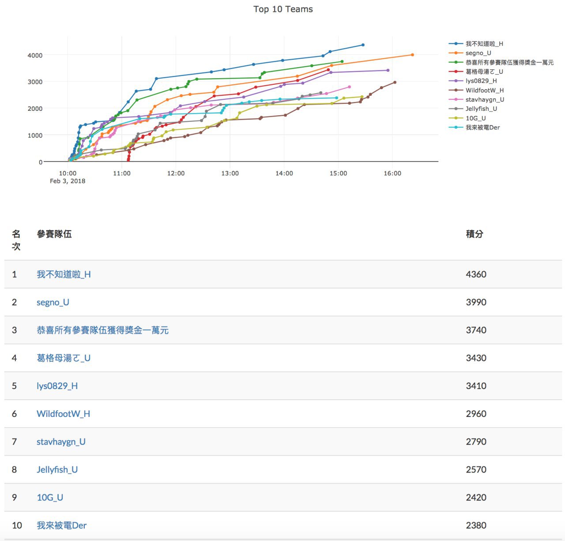Click the score value 2420
The width and height of the screenshot is (565, 541).
tap(476, 497)
